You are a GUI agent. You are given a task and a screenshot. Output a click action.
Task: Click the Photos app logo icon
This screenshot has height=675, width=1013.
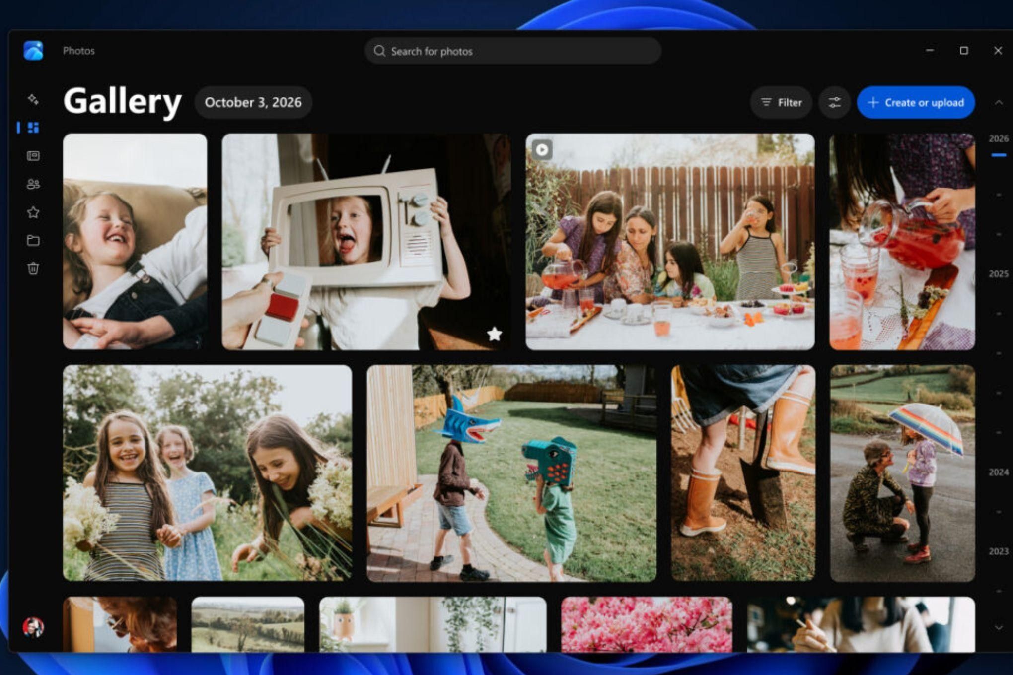pos(33,50)
